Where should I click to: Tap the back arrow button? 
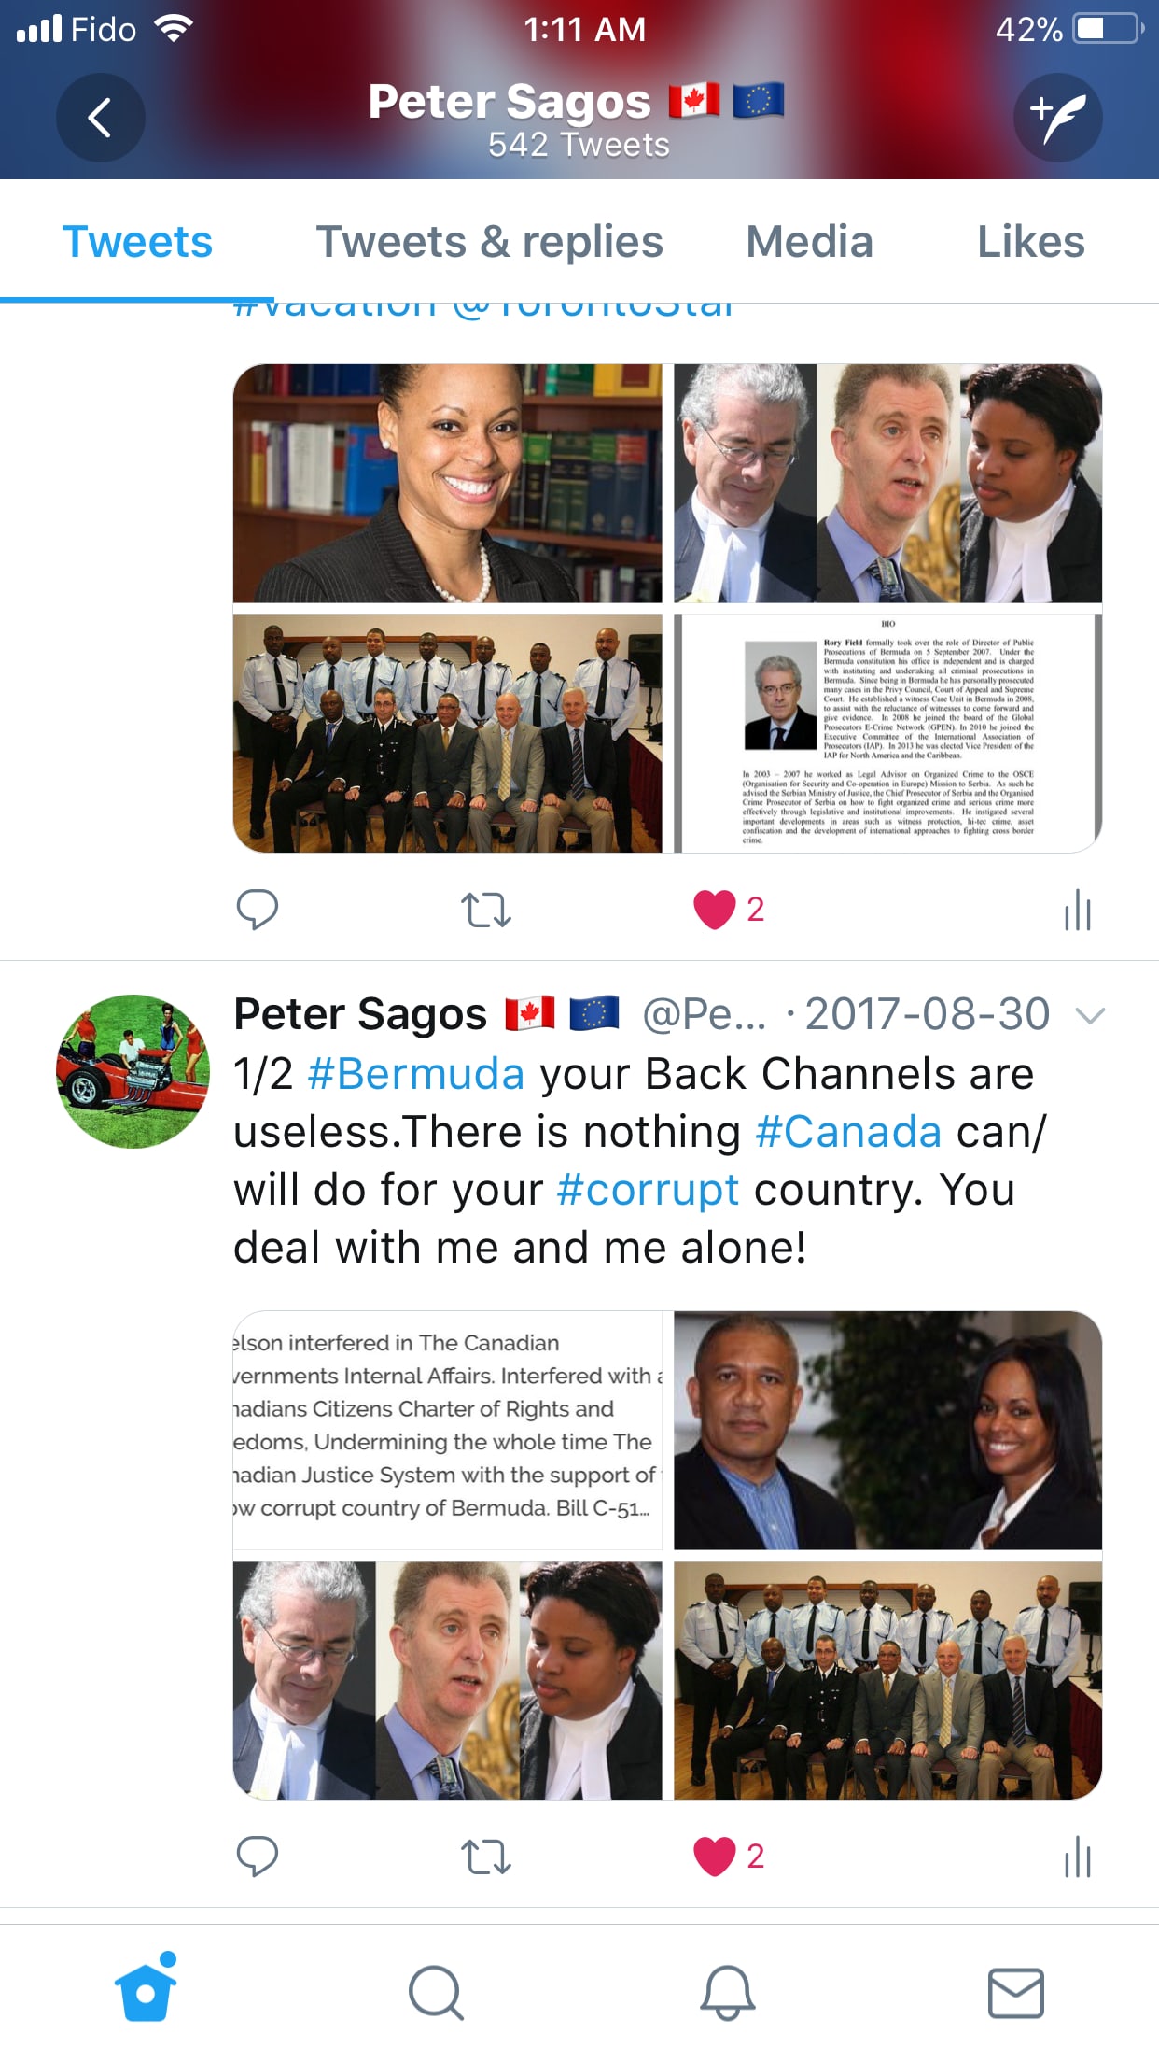100,118
